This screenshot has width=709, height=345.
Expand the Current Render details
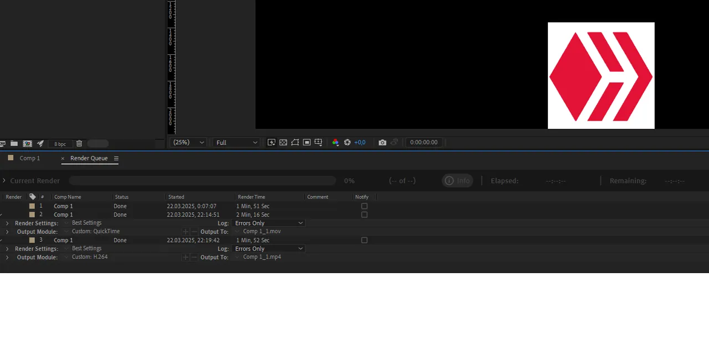pos(4,181)
